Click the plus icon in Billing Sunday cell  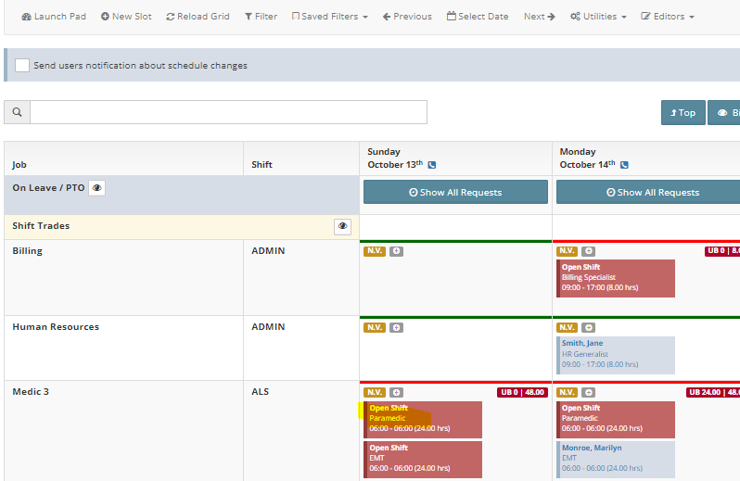coord(396,251)
